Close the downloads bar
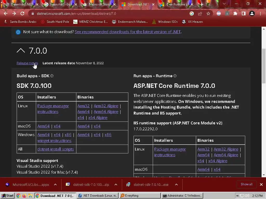Image resolution: width=266 pixels, height=199 pixels. tap(261, 184)
